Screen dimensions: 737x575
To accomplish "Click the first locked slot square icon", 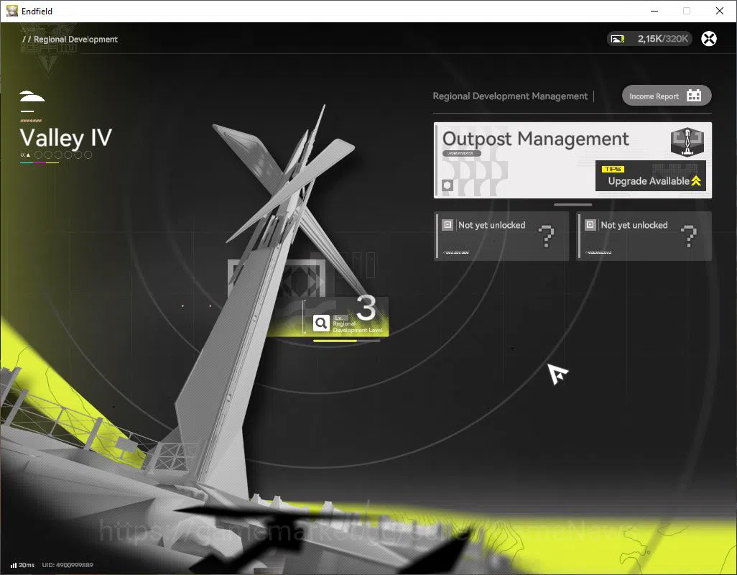I will click(448, 225).
